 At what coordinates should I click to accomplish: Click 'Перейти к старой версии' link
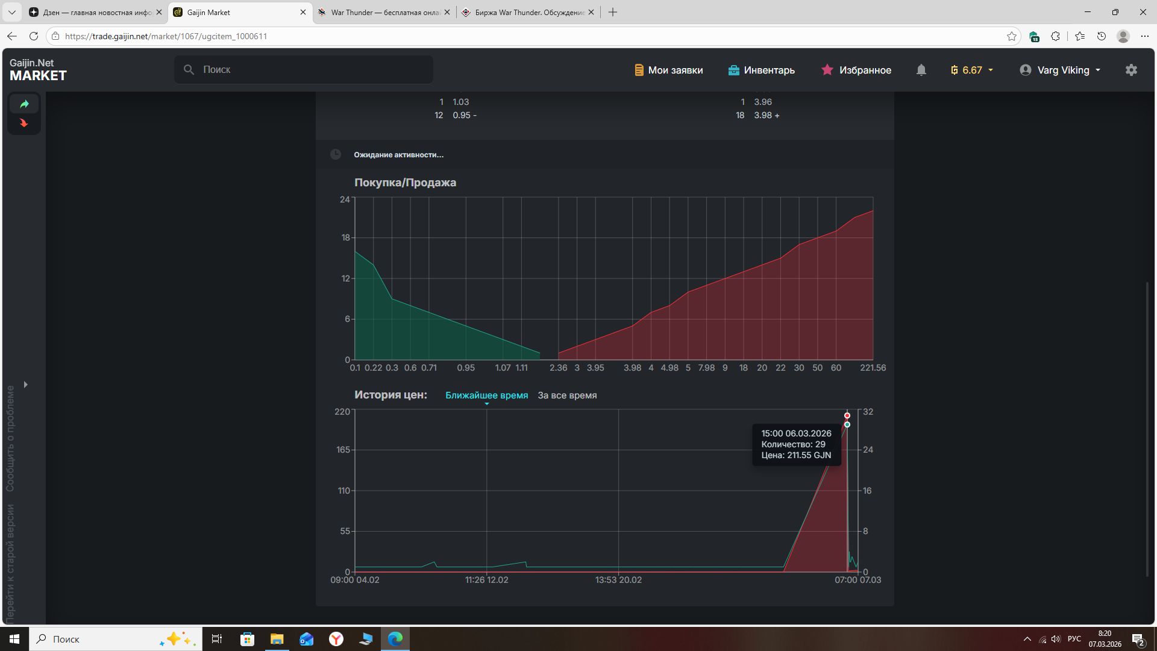point(10,564)
